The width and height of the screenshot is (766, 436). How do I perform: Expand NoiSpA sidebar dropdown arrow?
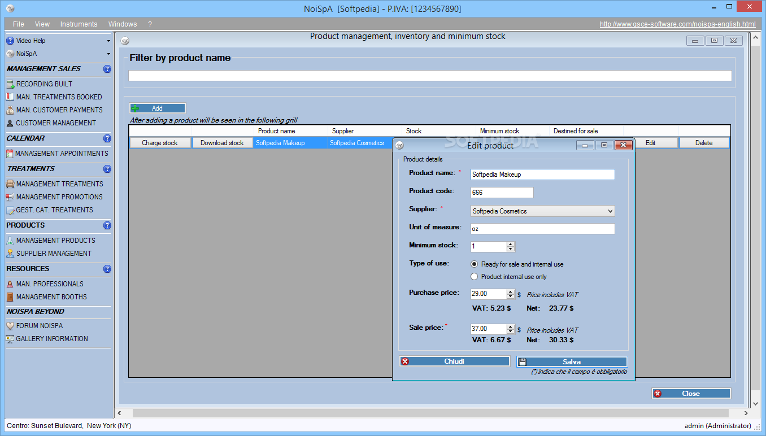108,54
